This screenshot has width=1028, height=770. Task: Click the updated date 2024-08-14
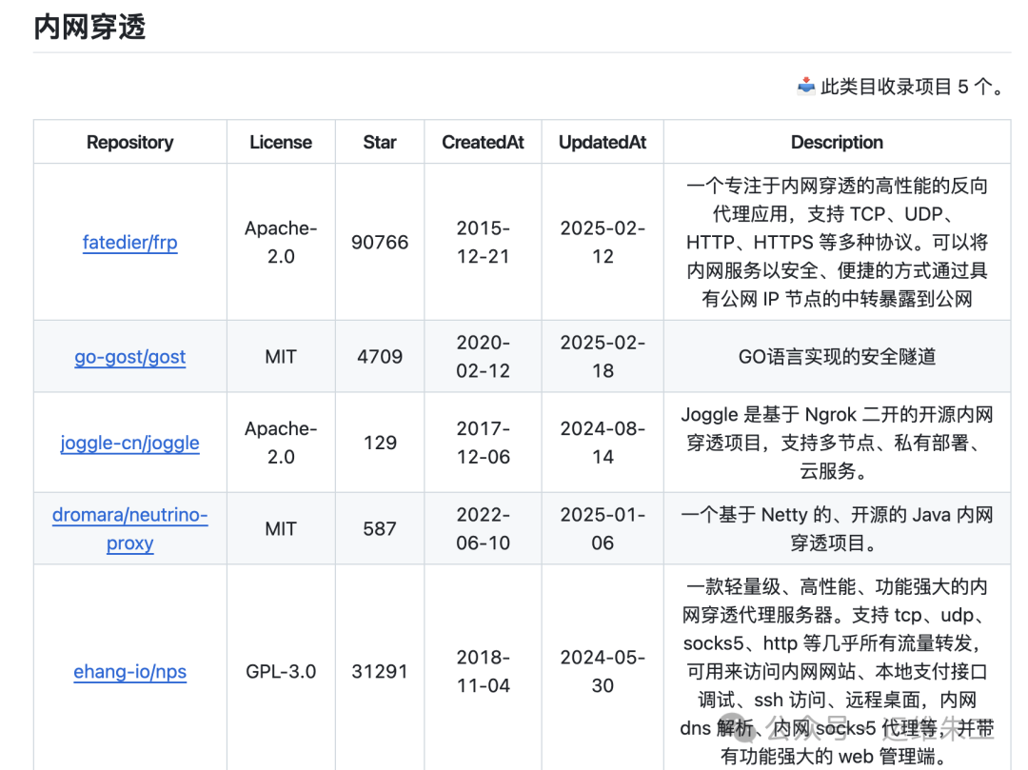coord(603,443)
